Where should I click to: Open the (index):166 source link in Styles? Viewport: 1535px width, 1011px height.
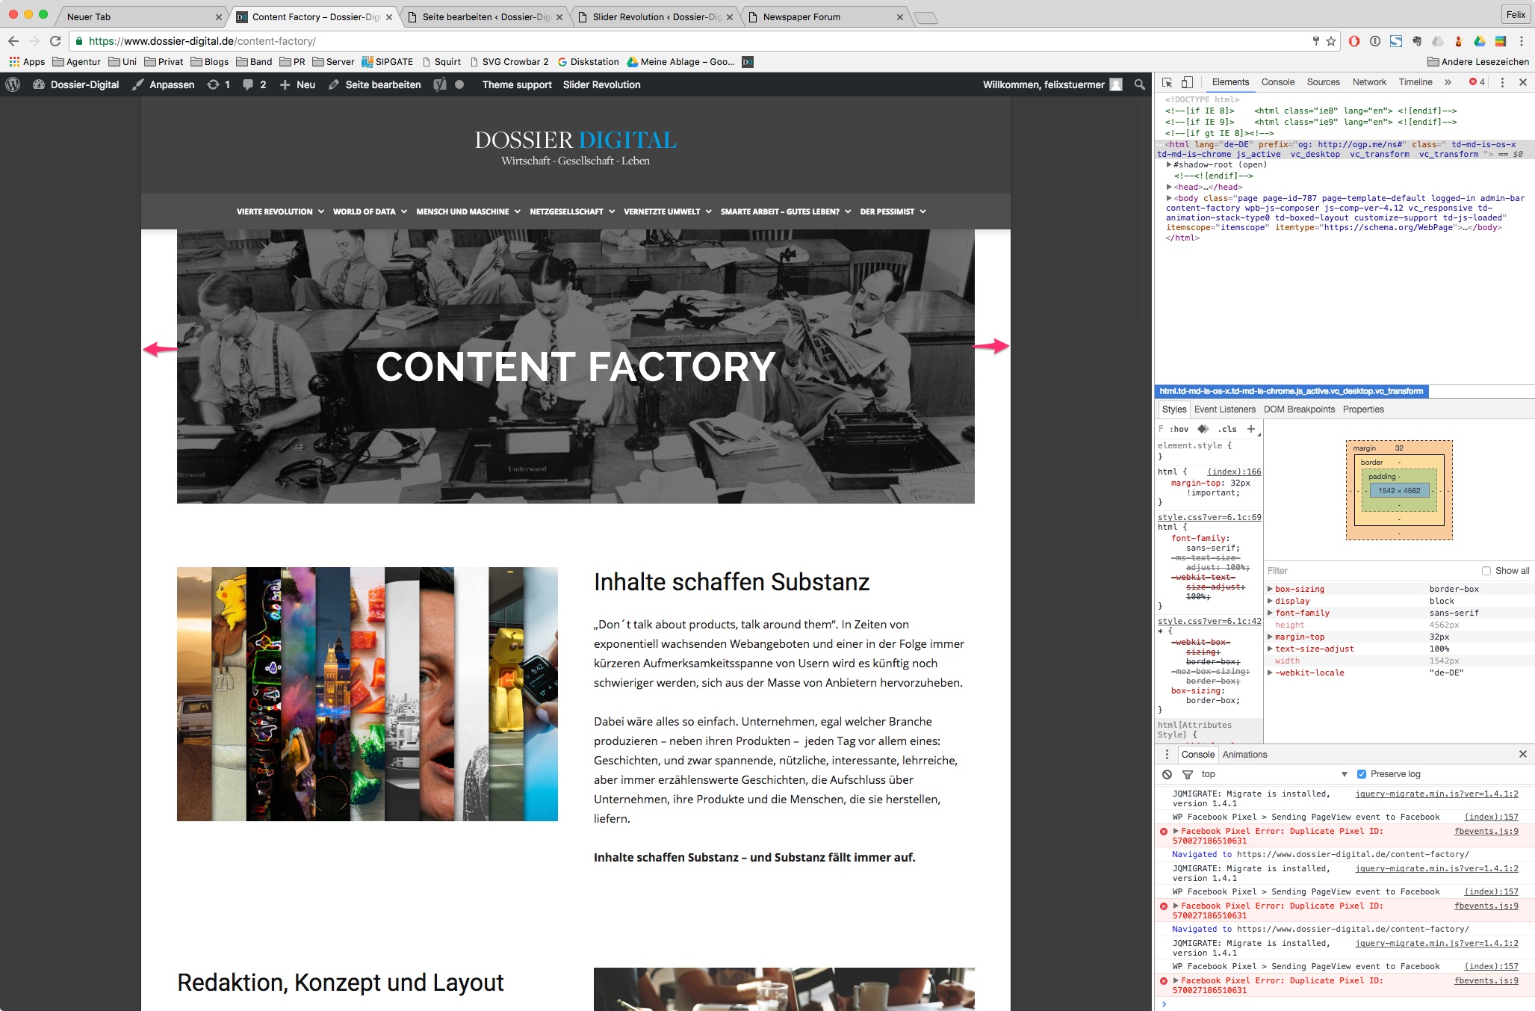1234,472
